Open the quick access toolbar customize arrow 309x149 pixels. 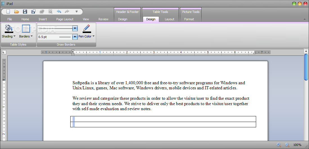(77, 12)
